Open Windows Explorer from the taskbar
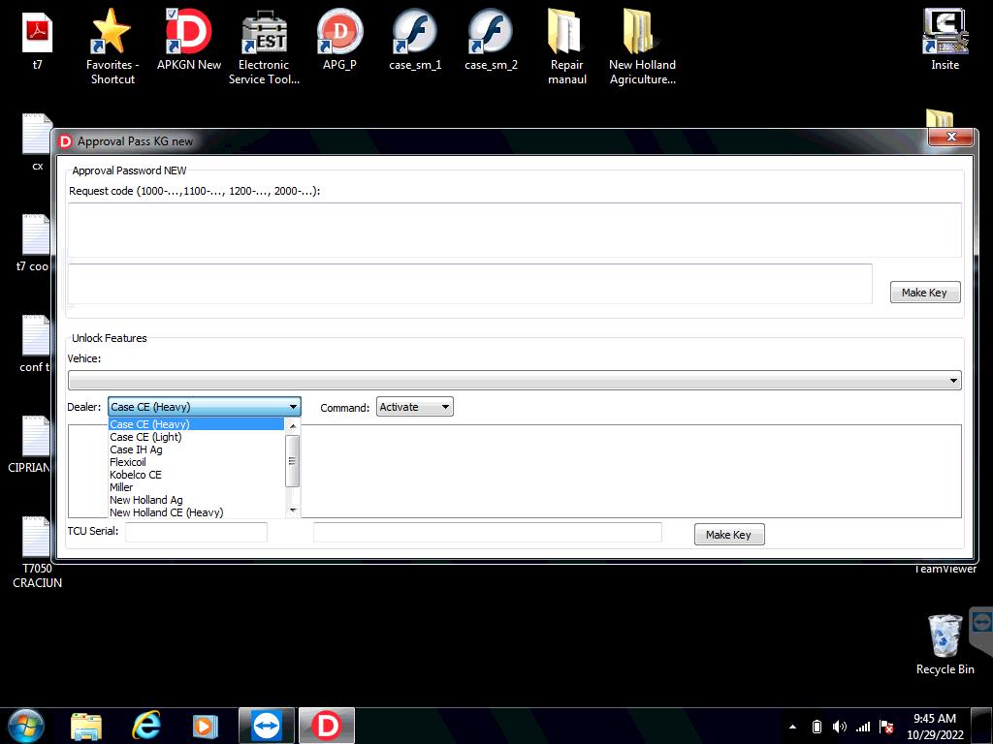This screenshot has width=993, height=744. point(86,726)
